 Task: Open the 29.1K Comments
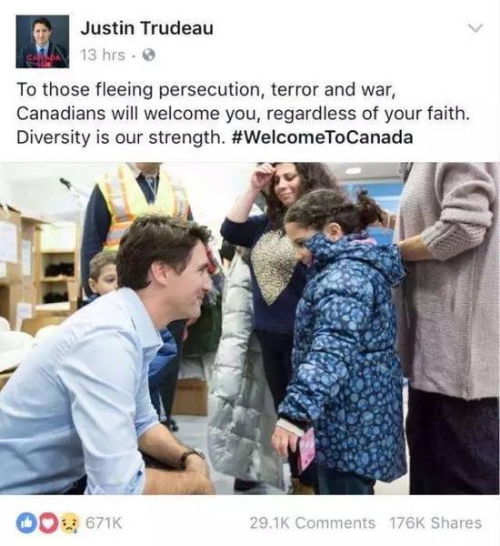click(x=313, y=523)
